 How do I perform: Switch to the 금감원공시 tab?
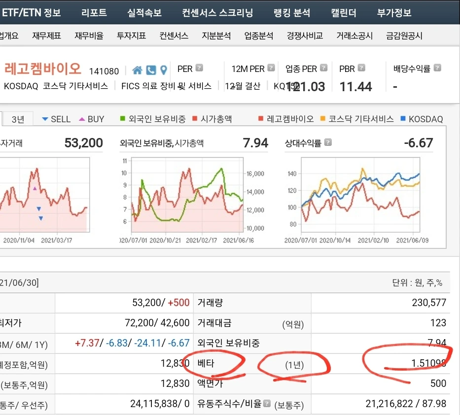(404, 35)
